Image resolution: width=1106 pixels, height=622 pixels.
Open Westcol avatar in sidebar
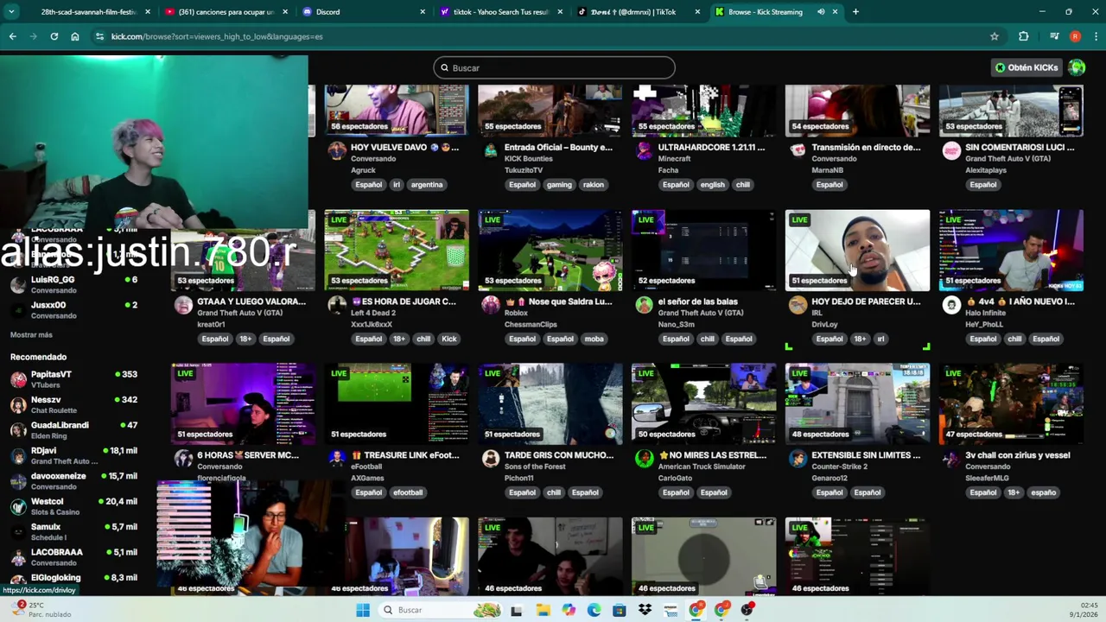click(x=18, y=506)
